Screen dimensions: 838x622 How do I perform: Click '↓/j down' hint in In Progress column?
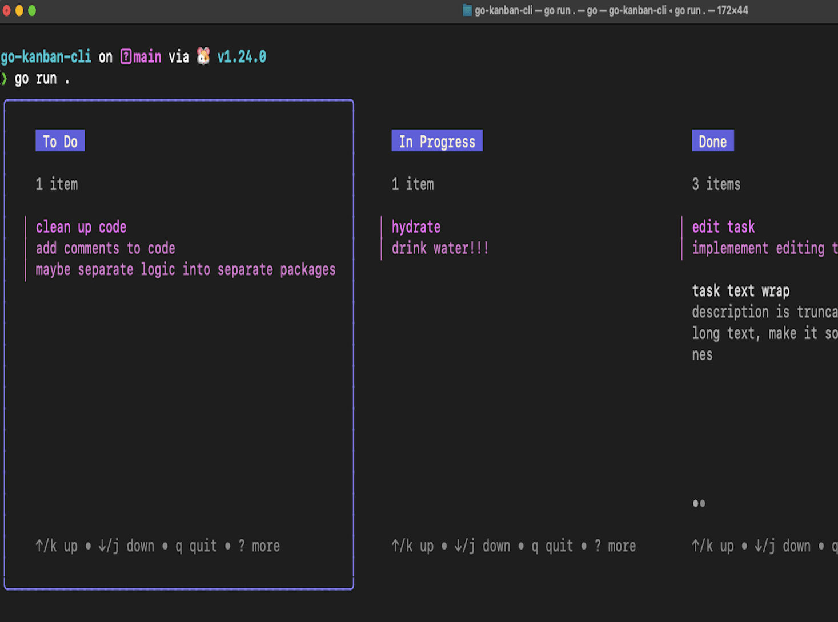point(482,546)
